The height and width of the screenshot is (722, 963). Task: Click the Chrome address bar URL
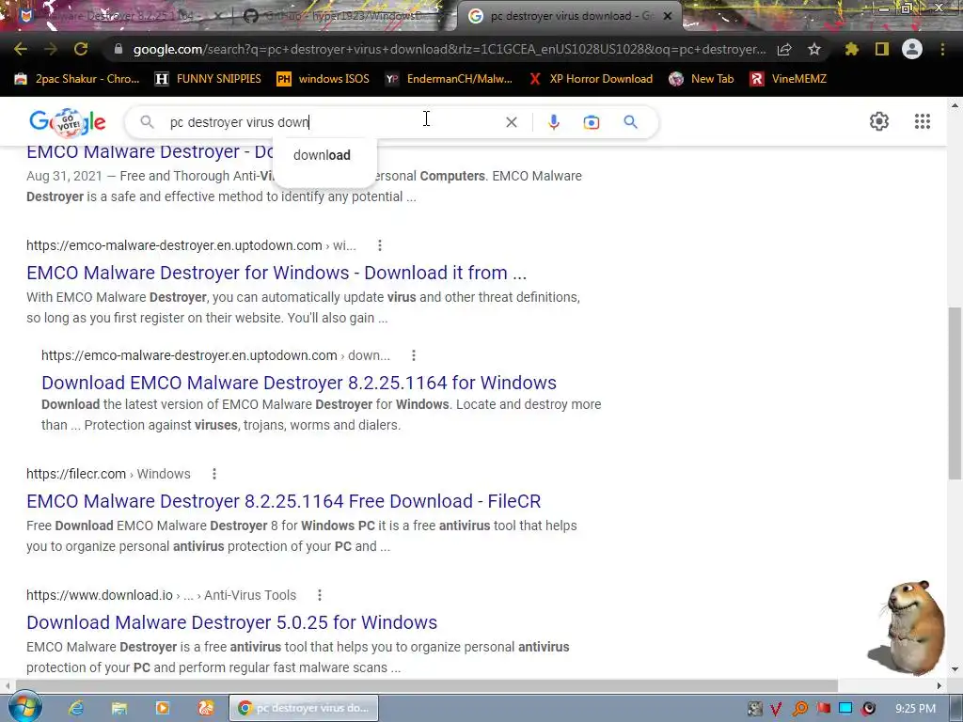[x=450, y=49]
